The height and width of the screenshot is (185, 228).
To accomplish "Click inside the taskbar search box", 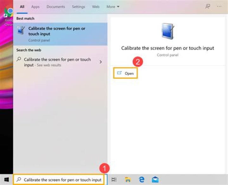I will [60, 180].
